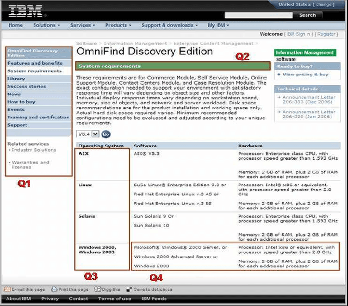Click the IBM logo
This screenshot has height=306, width=348.
[26, 11]
